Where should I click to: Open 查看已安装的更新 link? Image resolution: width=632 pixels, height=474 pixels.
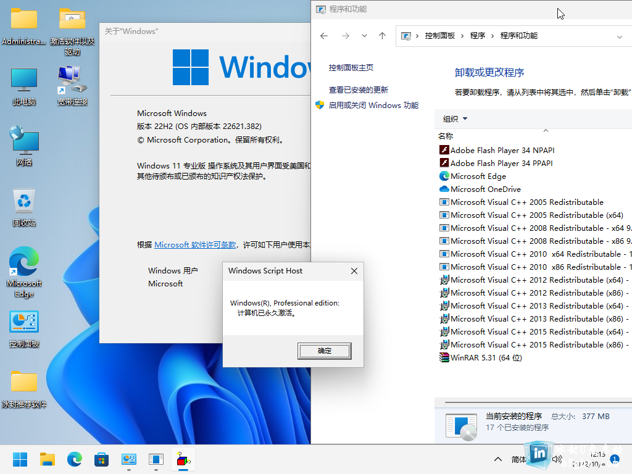click(359, 90)
